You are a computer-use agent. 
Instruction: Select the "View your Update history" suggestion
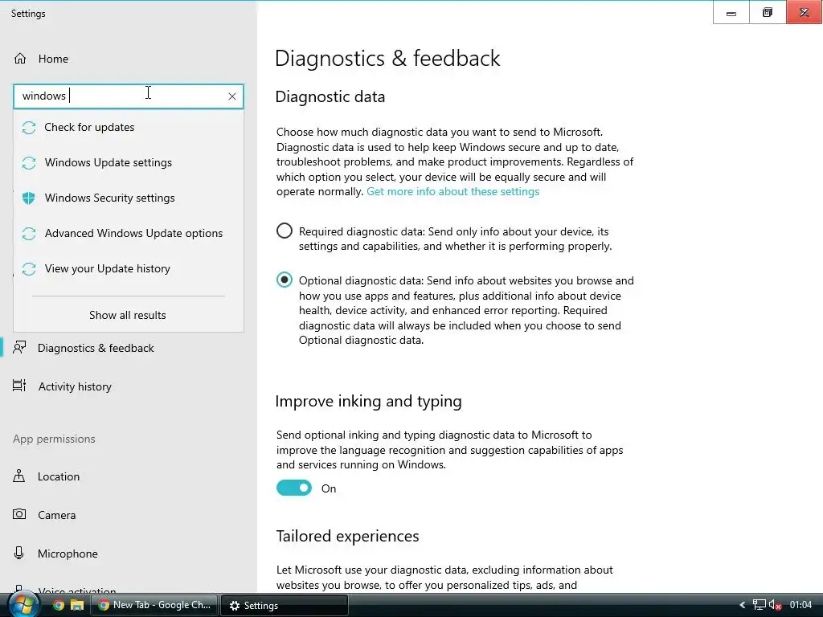point(128,268)
